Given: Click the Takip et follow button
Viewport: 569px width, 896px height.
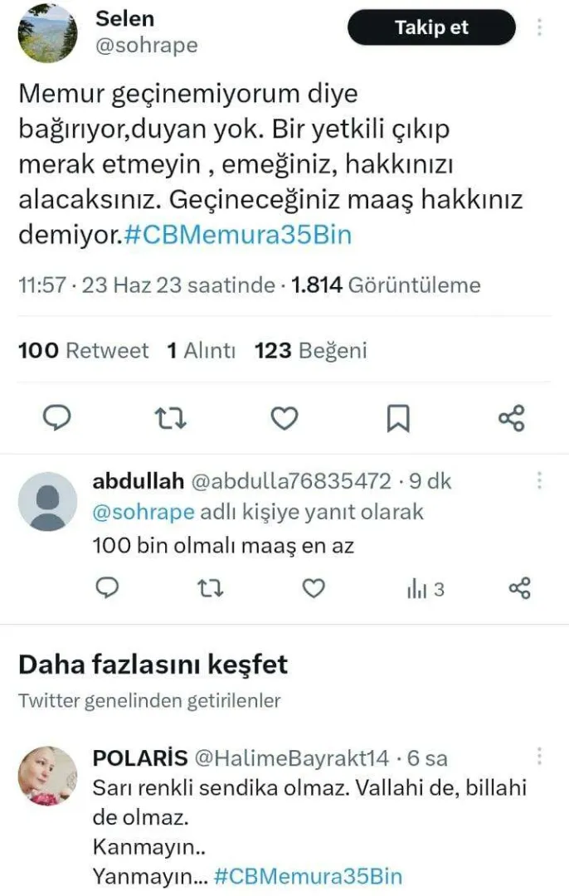Looking at the screenshot, I should tap(431, 27).
